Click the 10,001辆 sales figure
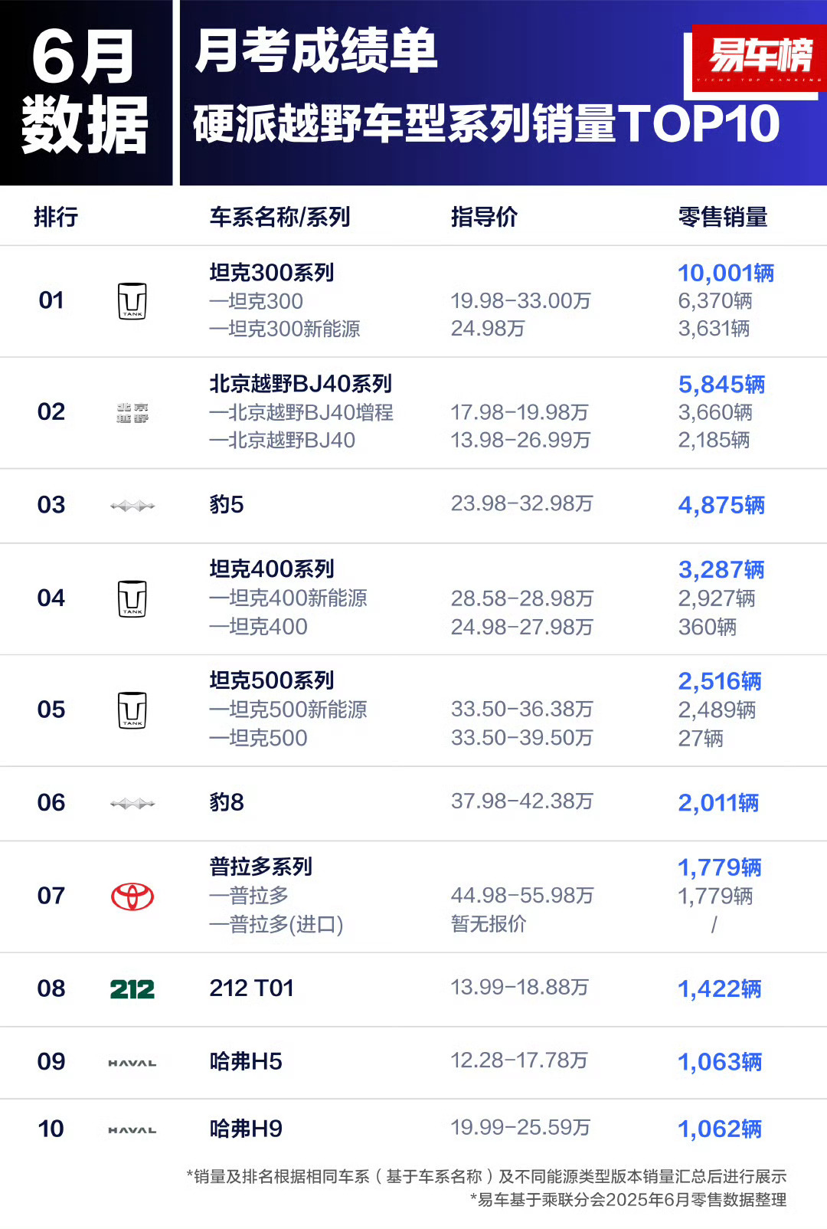 [x=726, y=273]
